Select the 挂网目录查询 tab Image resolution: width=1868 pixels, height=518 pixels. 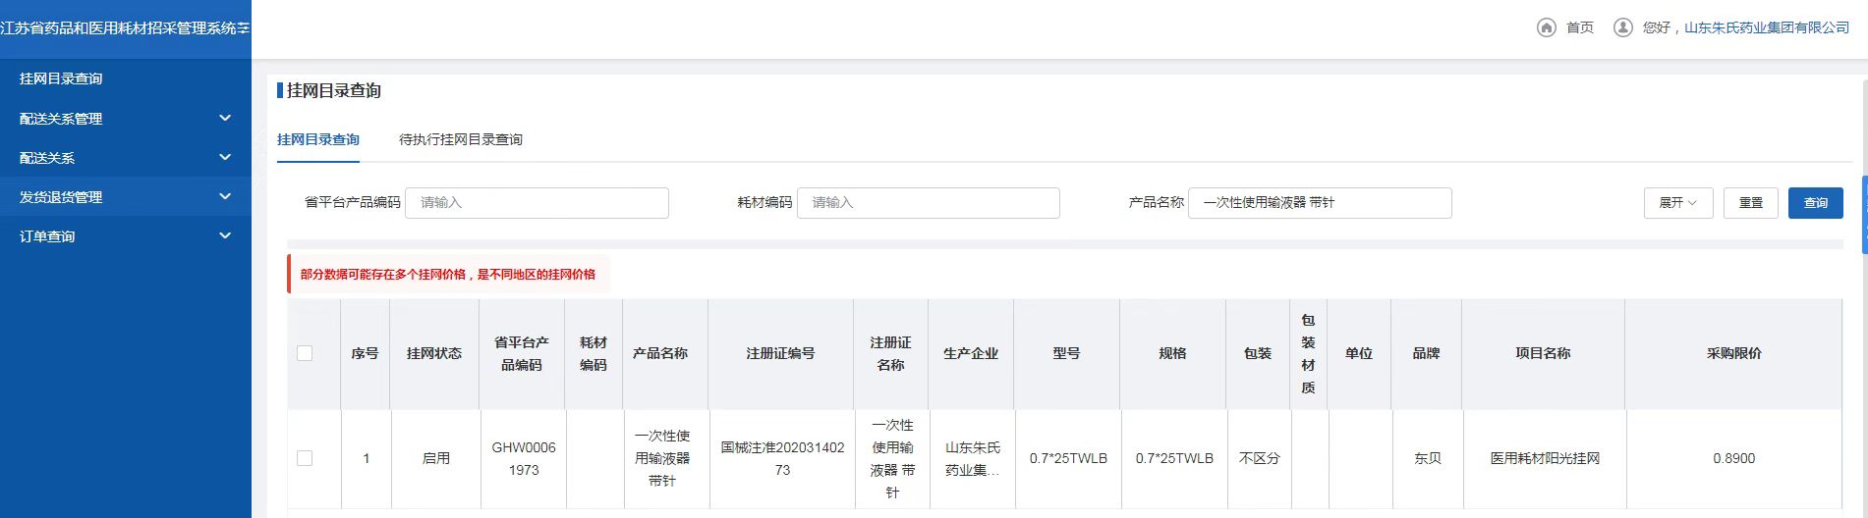(x=317, y=139)
